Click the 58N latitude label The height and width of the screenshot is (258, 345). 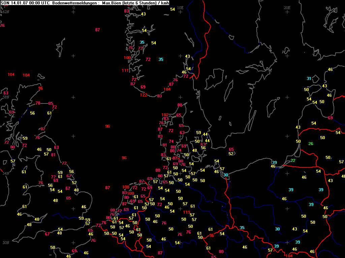coord(6,97)
